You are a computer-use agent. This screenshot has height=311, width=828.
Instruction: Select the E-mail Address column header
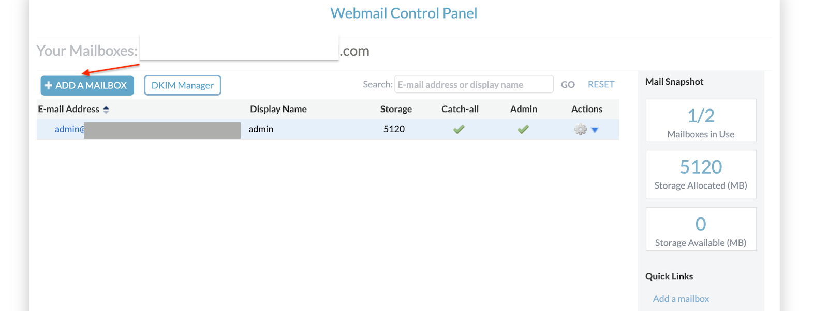tap(68, 109)
